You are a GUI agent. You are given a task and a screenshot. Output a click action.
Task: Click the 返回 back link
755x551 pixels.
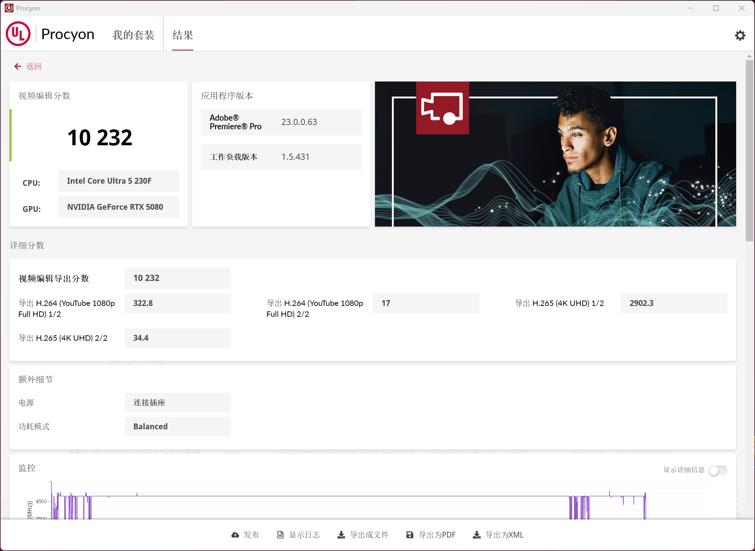click(34, 66)
